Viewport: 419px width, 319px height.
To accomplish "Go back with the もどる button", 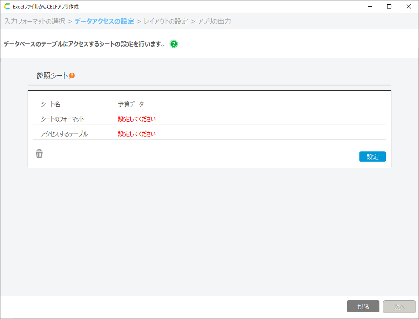I will coord(363,307).
